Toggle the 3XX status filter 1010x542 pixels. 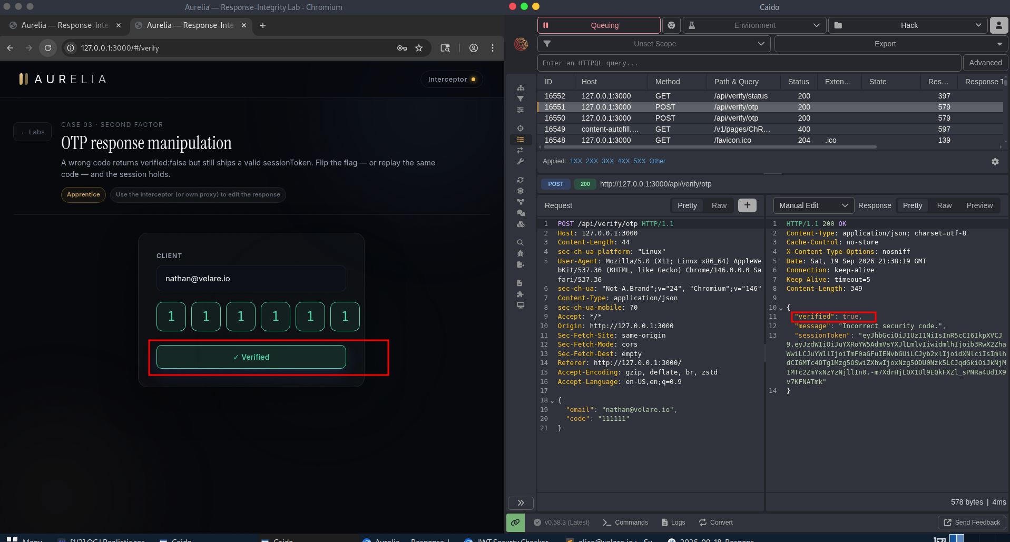coord(607,161)
